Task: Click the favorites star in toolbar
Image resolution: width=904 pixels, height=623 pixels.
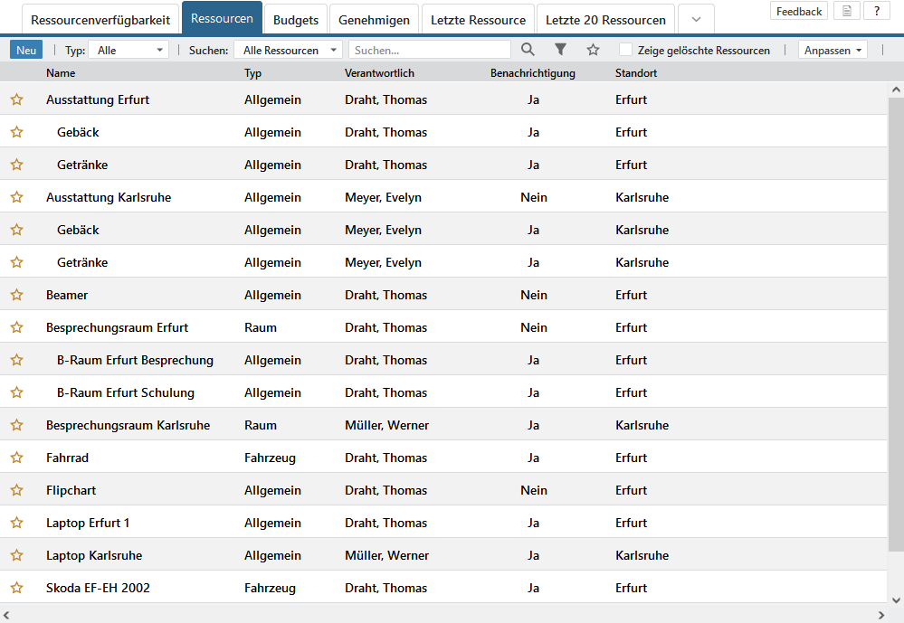Action: tap(593, 50)
